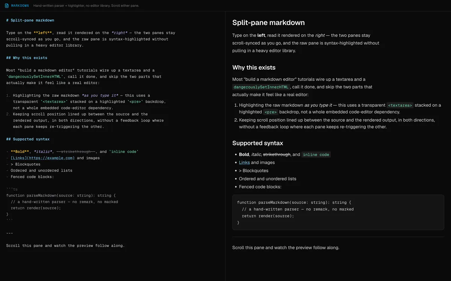Click '- > Blockquotes' line in editor

(x=23, y=164)
